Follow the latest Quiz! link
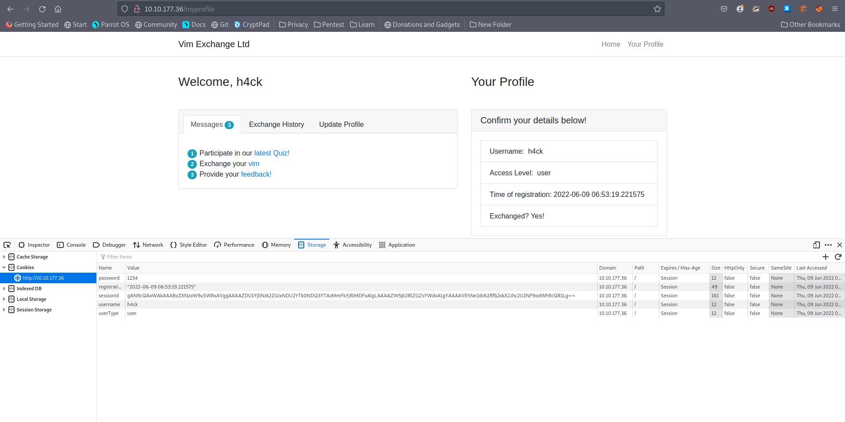Viewport: 845px width, 422px height. click(x=272, y=153)
